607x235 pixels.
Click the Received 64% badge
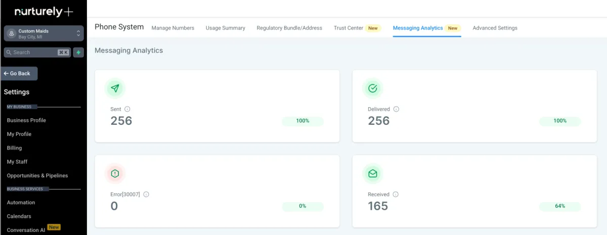click(560, 206)
